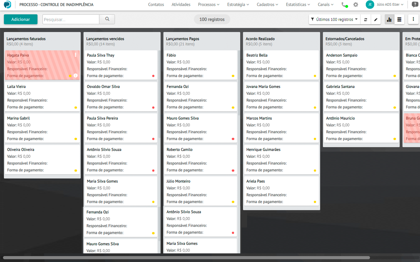Open settings via the gear icon
This screenshot has height=262, width=420.
pos(356,5)
